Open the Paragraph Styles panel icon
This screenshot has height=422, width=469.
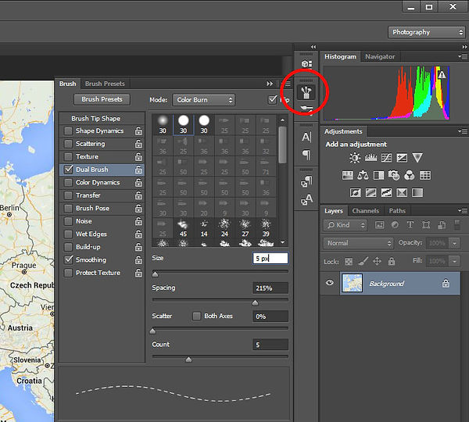[x=306, y=181]
